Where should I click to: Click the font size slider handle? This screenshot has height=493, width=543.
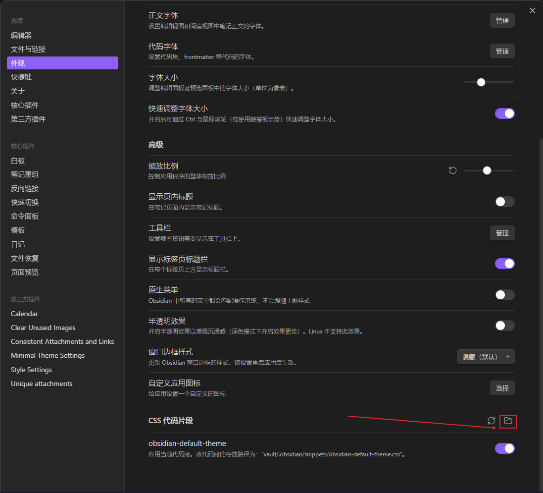click(481, 82)
